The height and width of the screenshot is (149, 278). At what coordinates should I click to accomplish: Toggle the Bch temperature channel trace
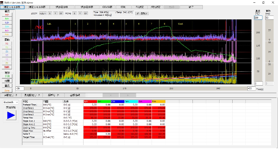(7, 19)
